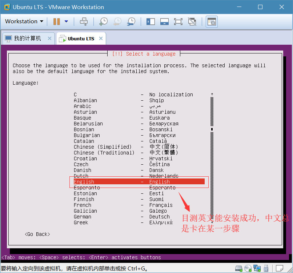Select <Go Back> in the installer
Screen dimensions: 293x273
tap(37, 234)
